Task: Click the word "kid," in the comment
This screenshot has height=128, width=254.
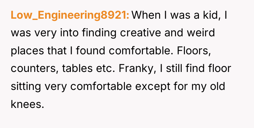Action: pos(211,16)
